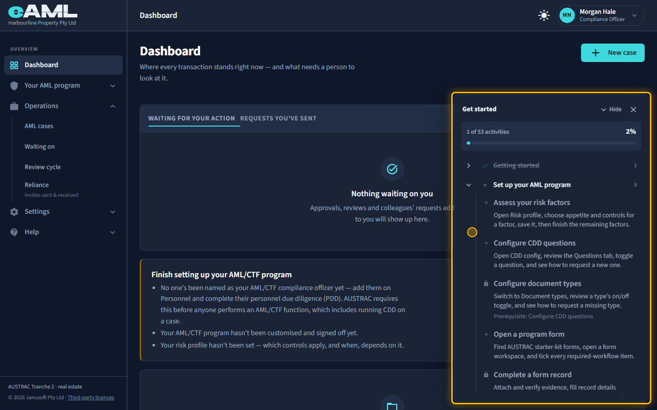
Task: Close the Get started panel with X
Action: 633,110
